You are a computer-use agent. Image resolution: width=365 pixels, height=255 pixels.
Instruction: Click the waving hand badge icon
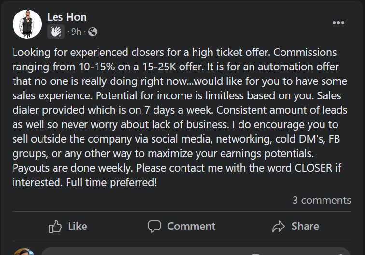click(x=56, y=32)
